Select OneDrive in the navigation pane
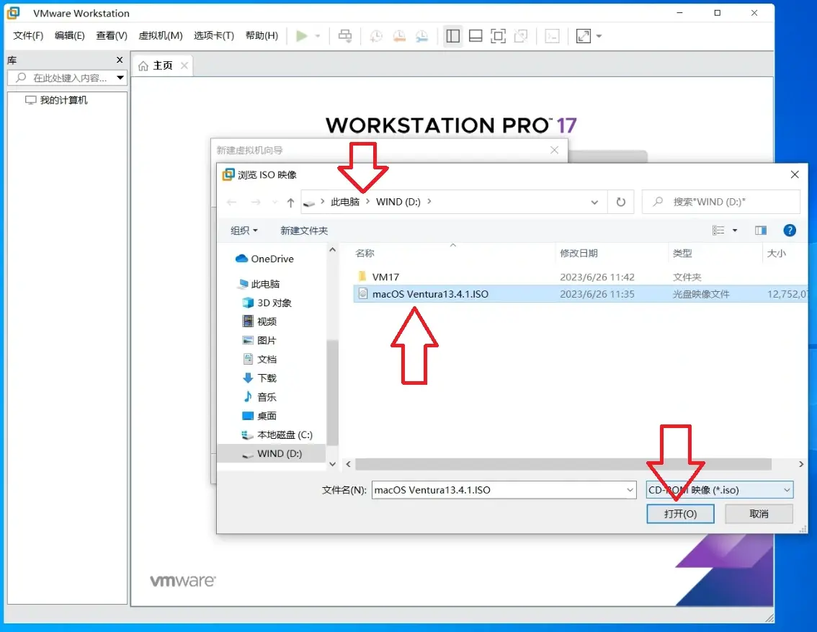Screen dimensions: 817x632 (264, 259)
